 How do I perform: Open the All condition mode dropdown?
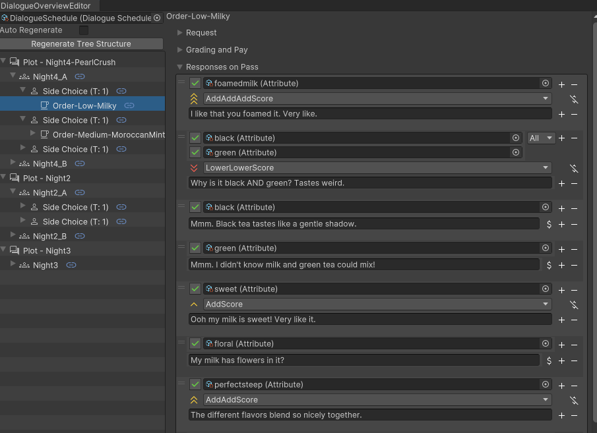pyautogui.click(x=541, y=138)
